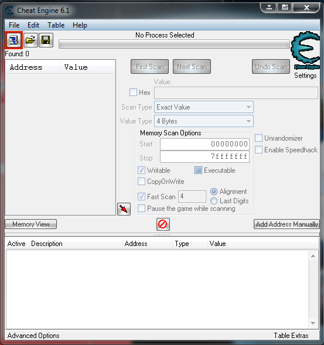Click the Value column header in results
324x345 pixels.
coord(87,67)
